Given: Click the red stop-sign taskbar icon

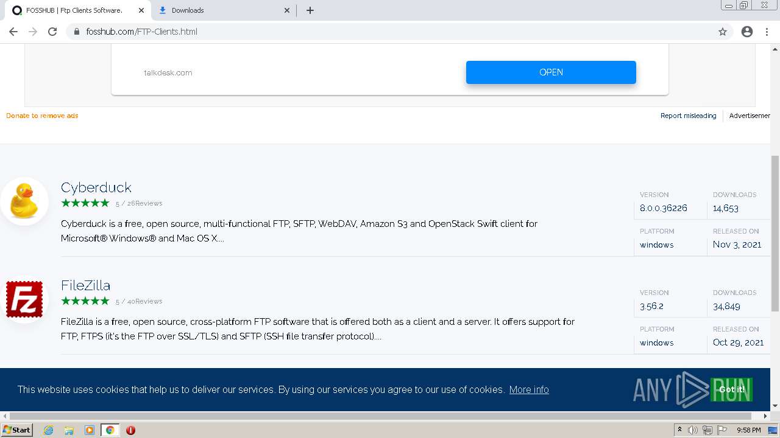Looking at the screenshot, I should pos(130,430).
